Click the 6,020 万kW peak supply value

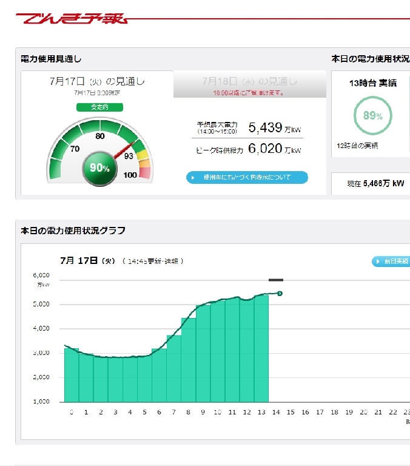click(x=275, y=149)
